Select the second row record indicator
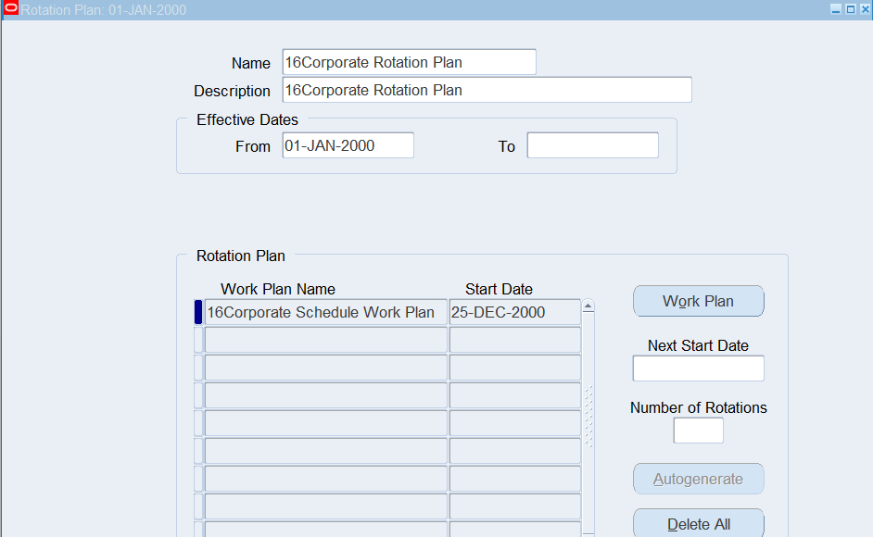 click(197, 341)
